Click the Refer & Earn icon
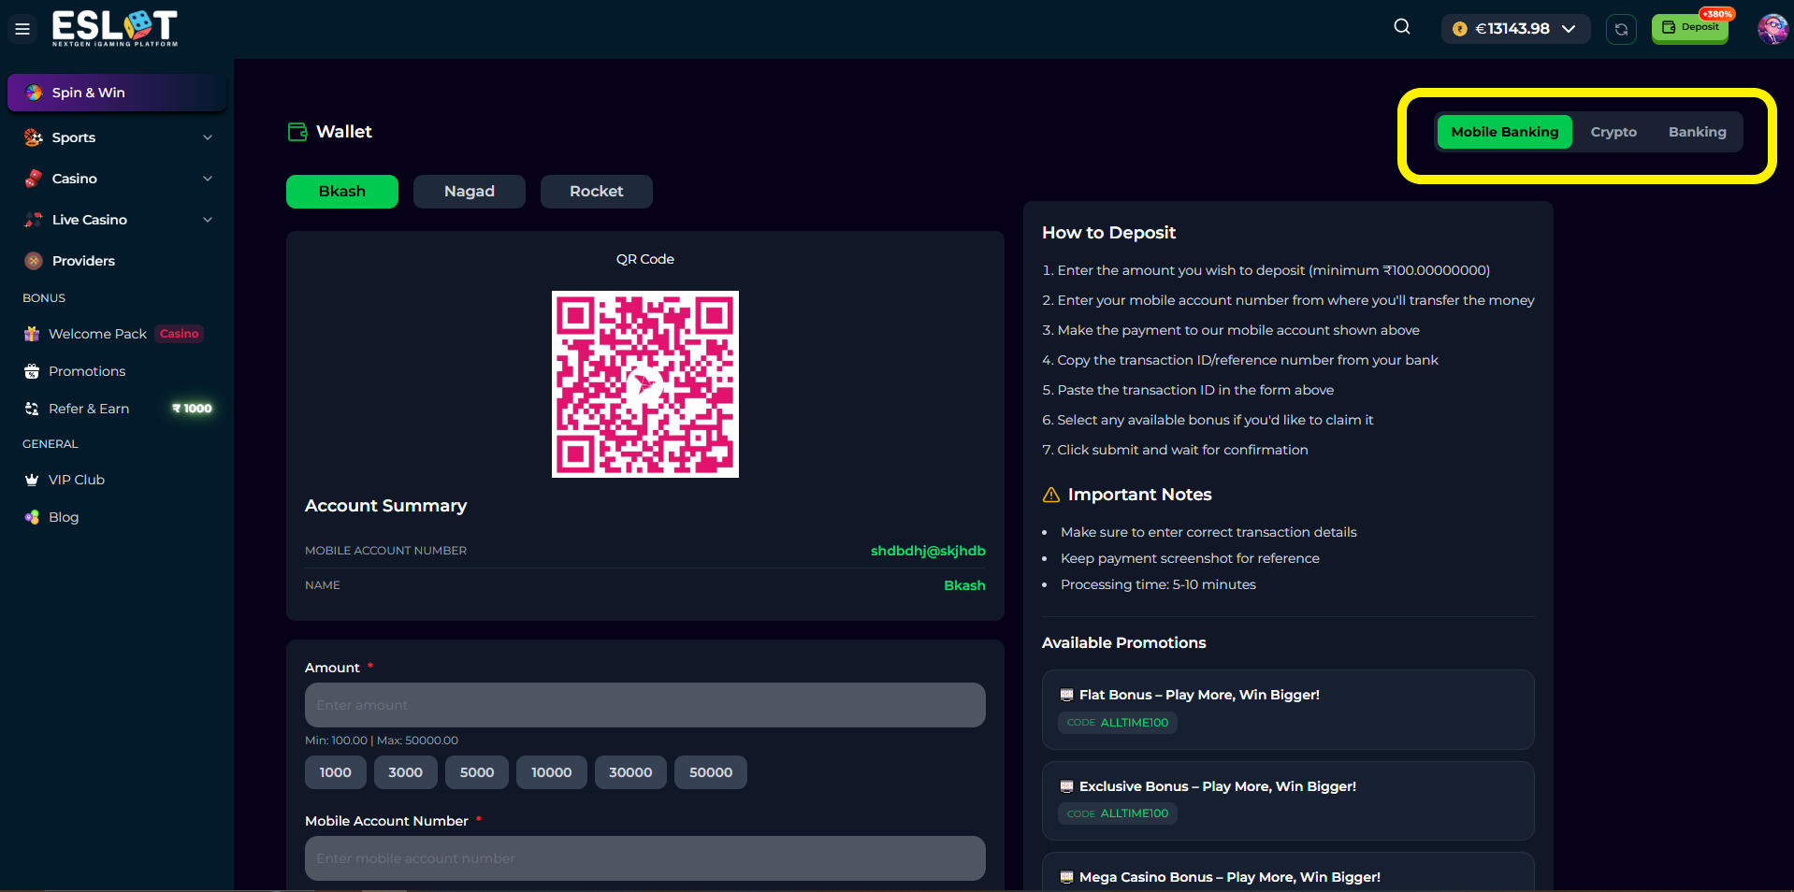This screenshot has width=1794, height=892. click(32, 409)
